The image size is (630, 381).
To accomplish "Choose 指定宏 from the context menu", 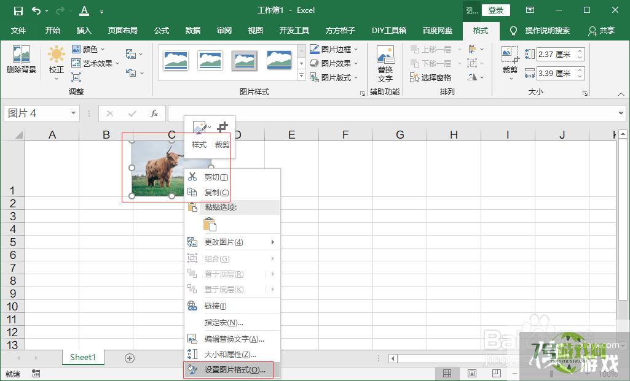I will click(x=232, y=323).
